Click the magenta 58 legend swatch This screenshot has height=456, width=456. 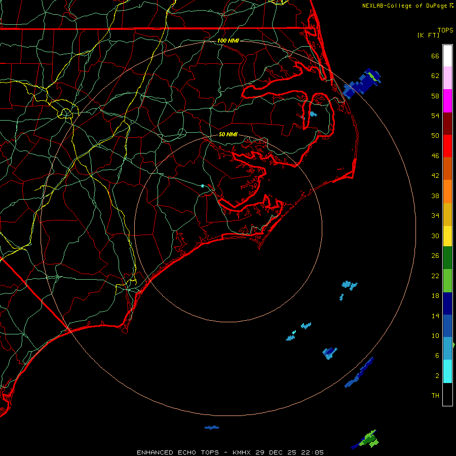(447, 101)
